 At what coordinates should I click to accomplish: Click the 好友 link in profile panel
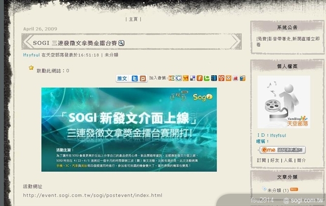(275, 160)
